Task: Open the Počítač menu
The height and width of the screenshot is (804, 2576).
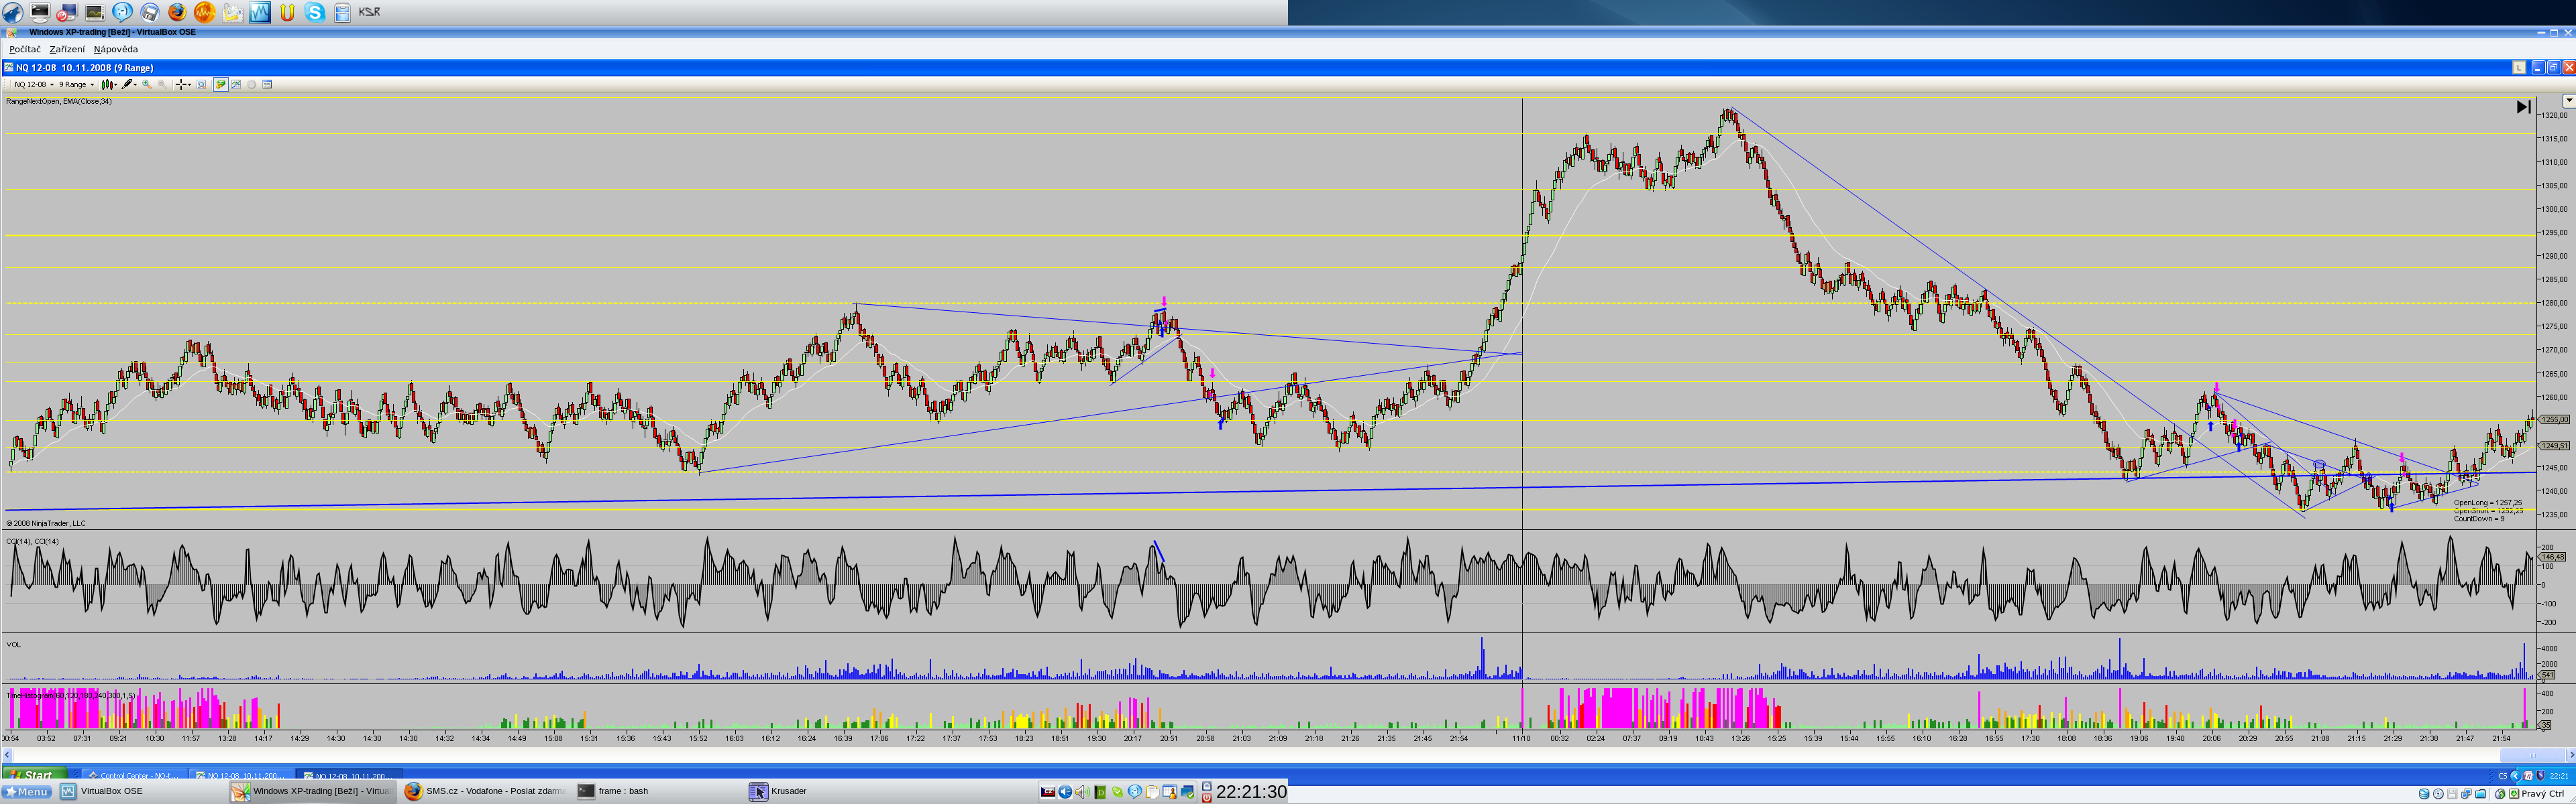Action: tap(25, 49)
